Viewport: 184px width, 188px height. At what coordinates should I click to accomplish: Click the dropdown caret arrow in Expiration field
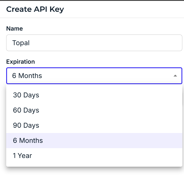point(175,76)
